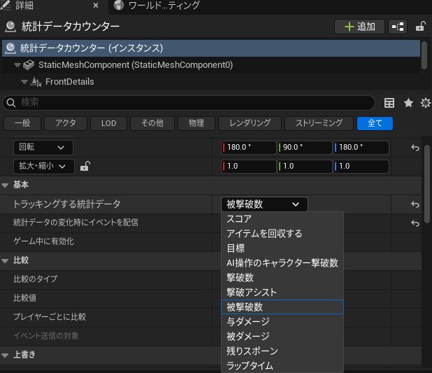Click the rotation X field 180.0

[x=249, y=148]
